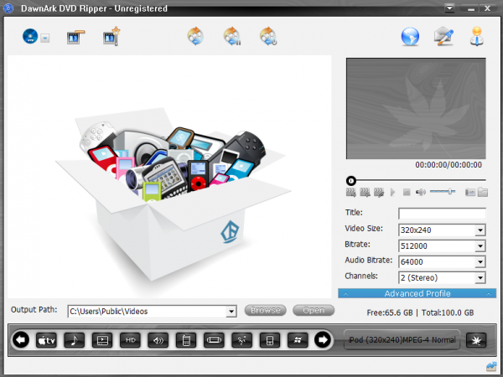The width and height of the screenshot is (503, 377).
Task: Select the mobile phone profile category
Action: (186, 340)
